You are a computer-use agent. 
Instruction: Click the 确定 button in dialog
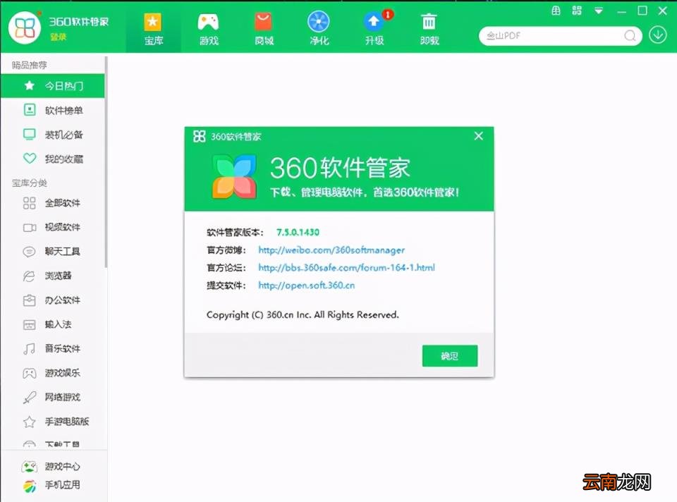450,356
